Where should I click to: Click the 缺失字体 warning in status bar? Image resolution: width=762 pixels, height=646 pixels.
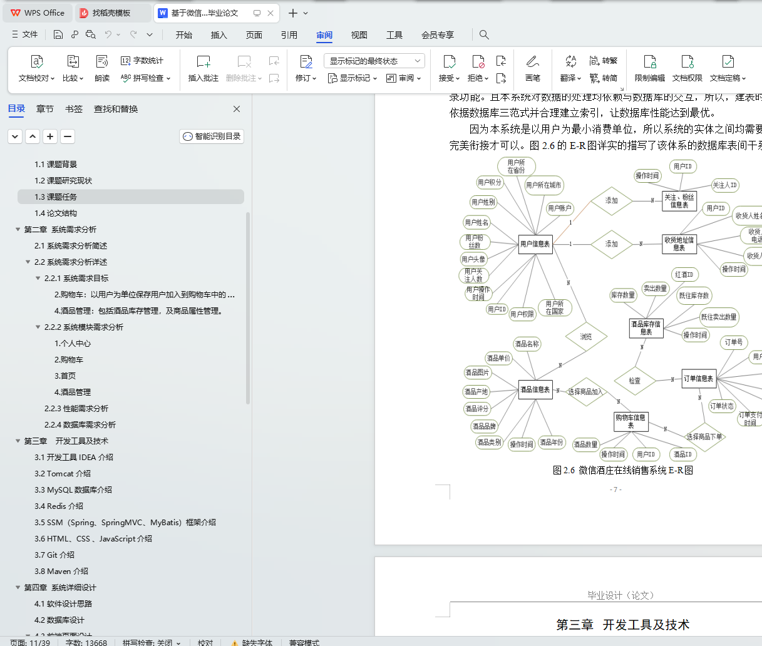click(252, 642)
